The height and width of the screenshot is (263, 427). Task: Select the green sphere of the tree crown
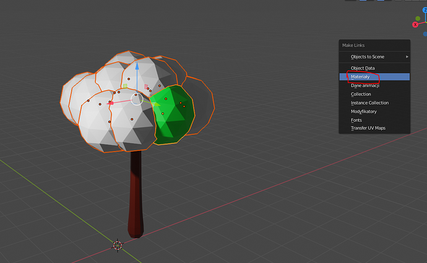[172, 114]
